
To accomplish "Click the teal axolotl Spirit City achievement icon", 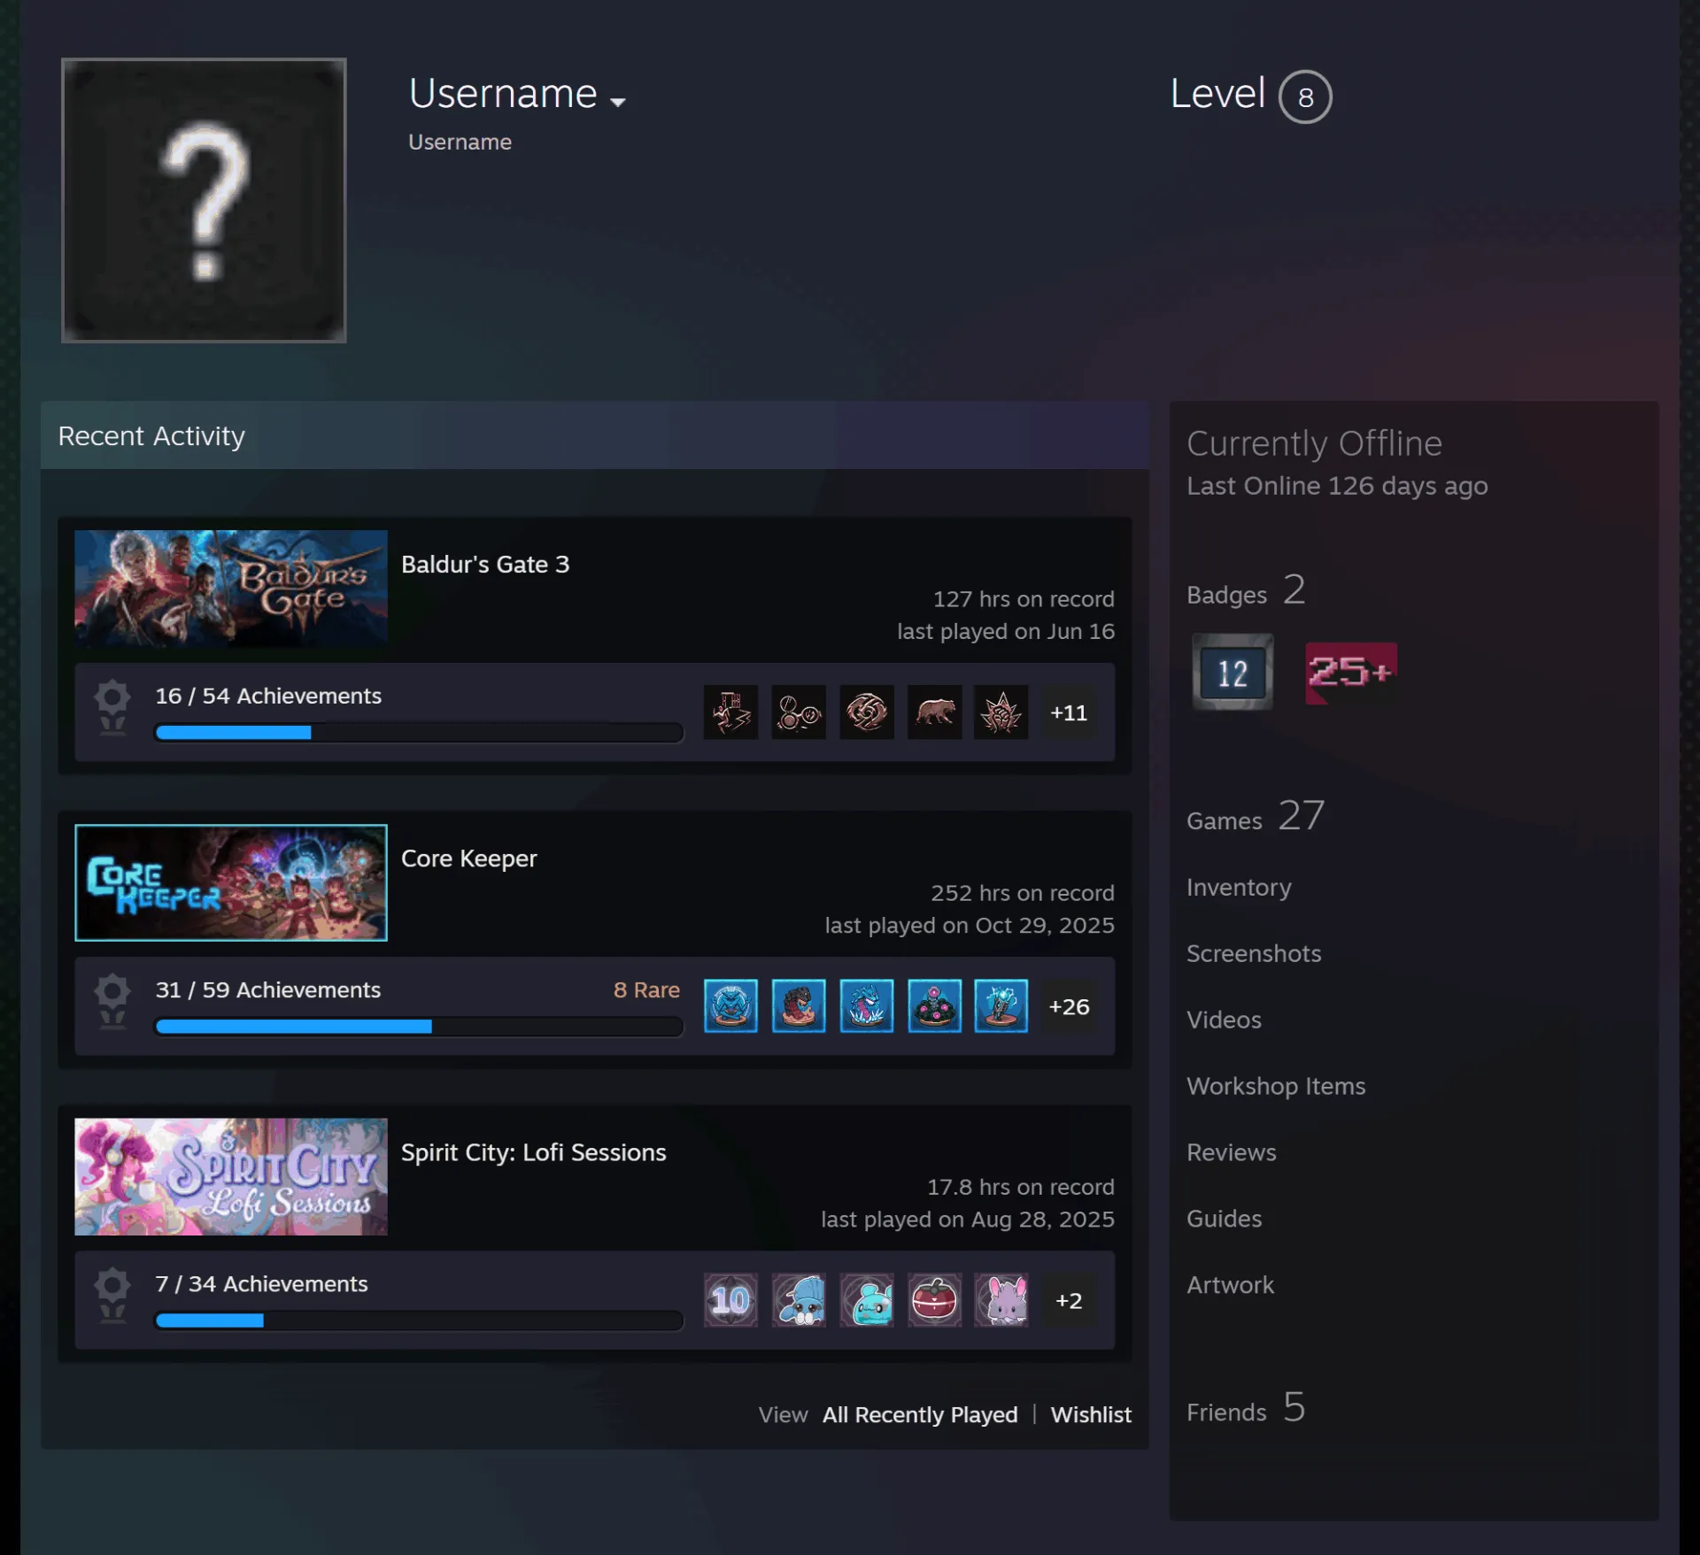I will (x=867, y=1300).
